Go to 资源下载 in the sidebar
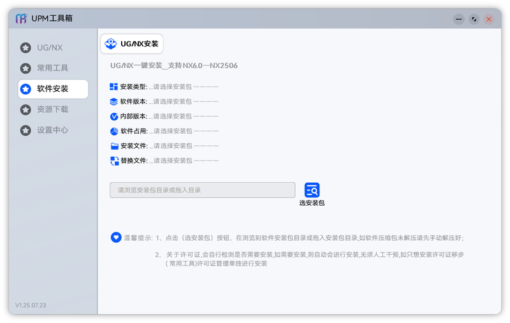Image resolution: width=510 pixels, height=323 pixels. 52,110
